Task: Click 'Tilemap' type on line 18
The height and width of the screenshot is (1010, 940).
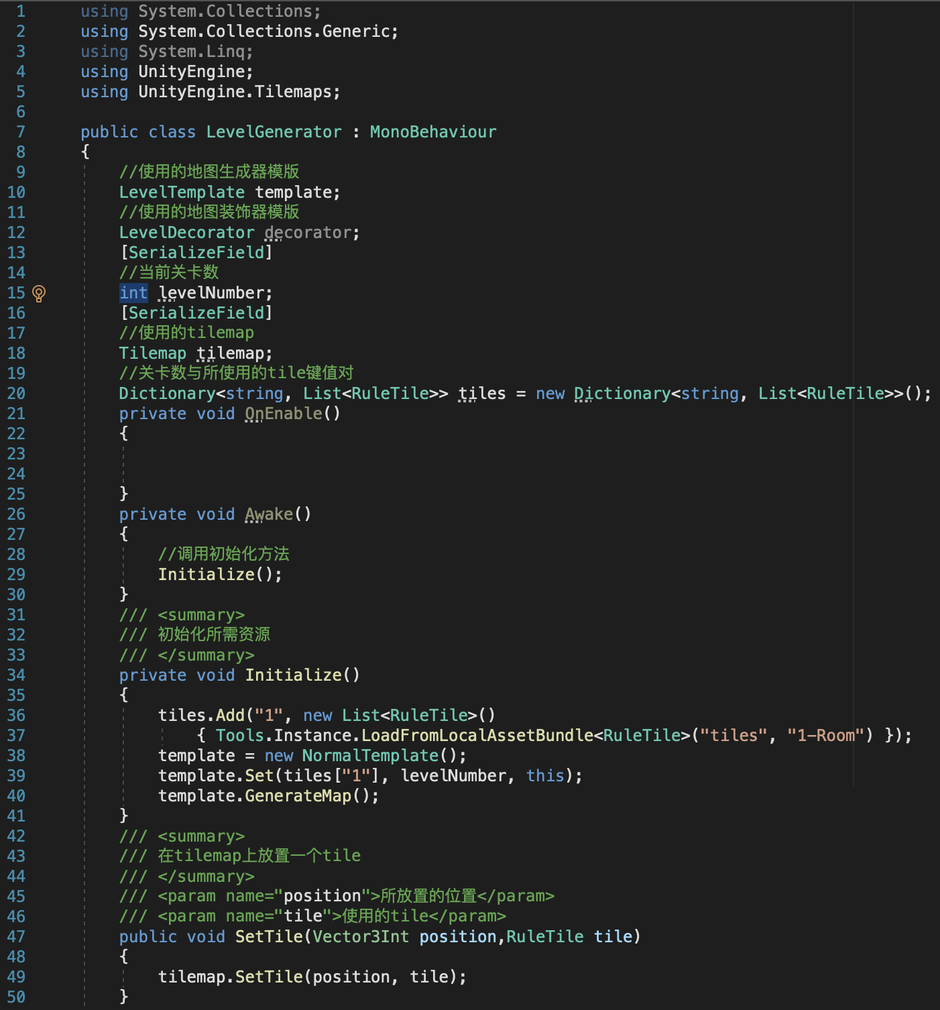Action: coord(153,353)
